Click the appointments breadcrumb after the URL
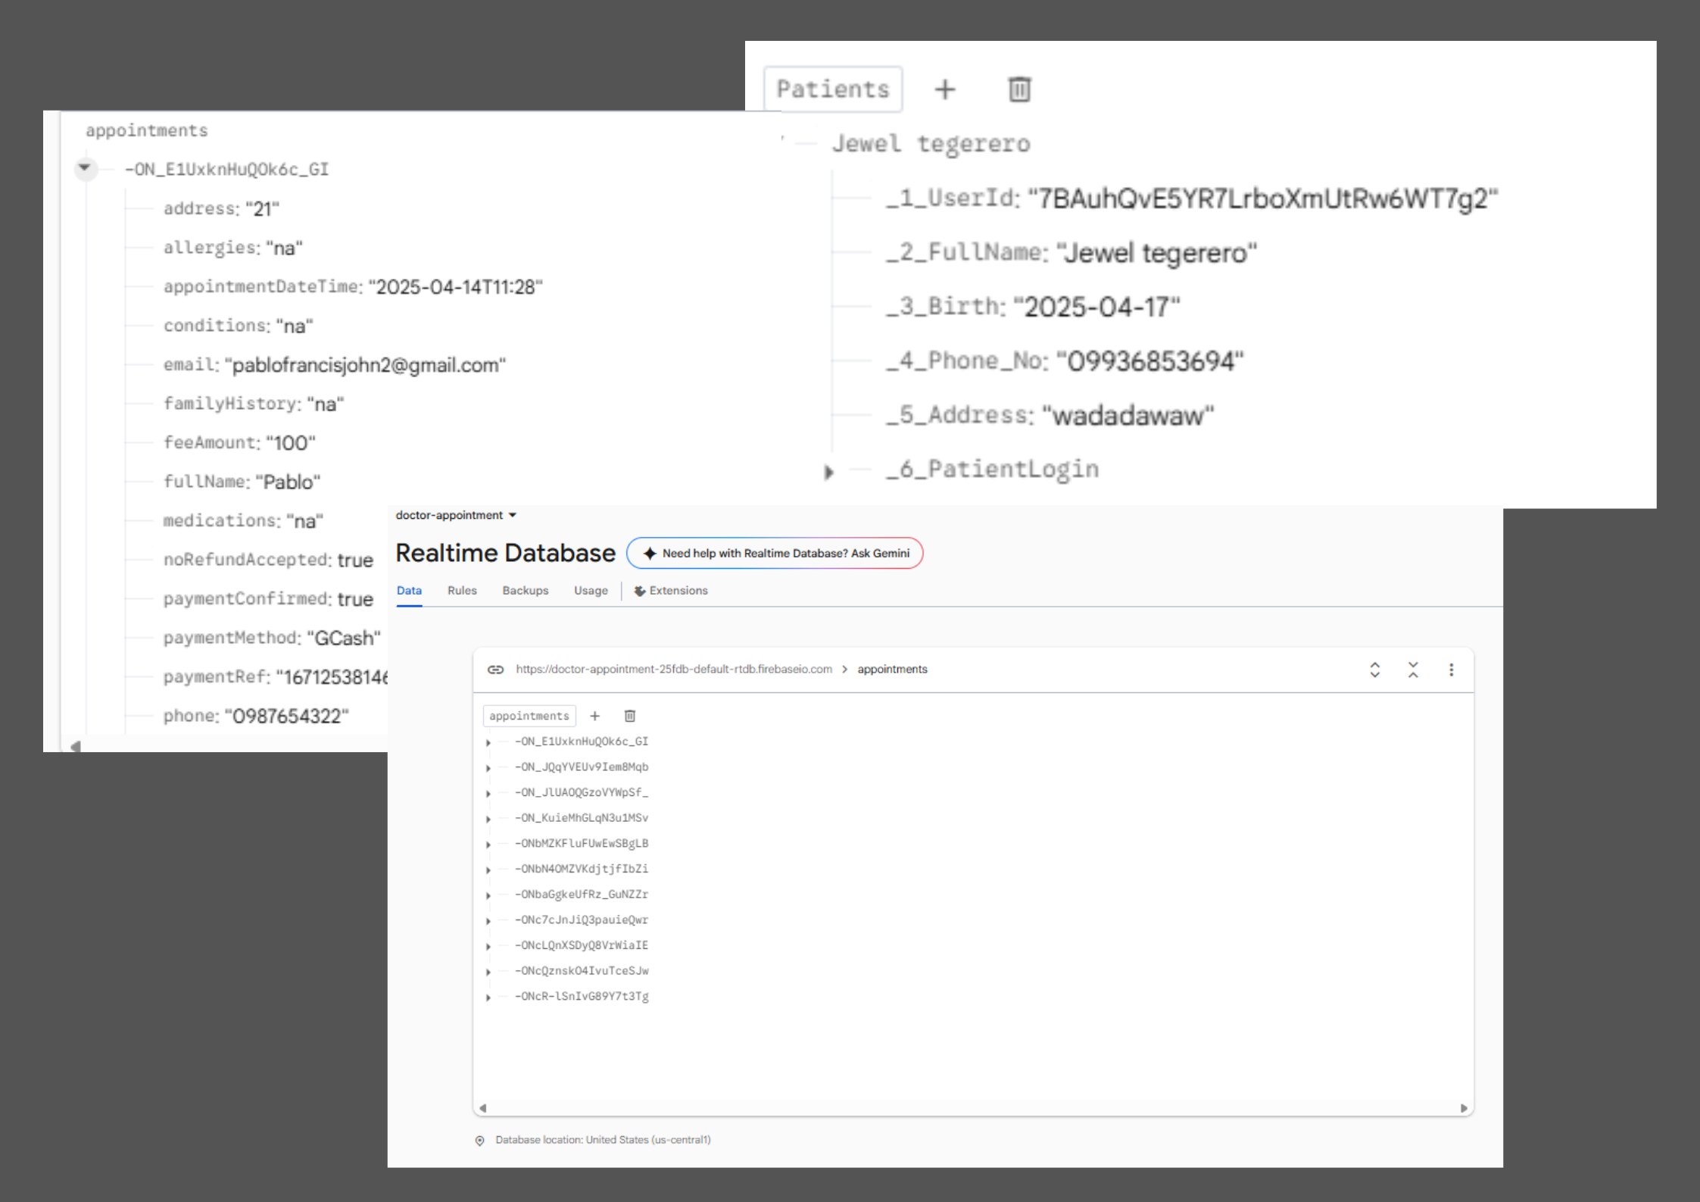The height and width of the screenshot is (1202, 1700). (892, 670)
